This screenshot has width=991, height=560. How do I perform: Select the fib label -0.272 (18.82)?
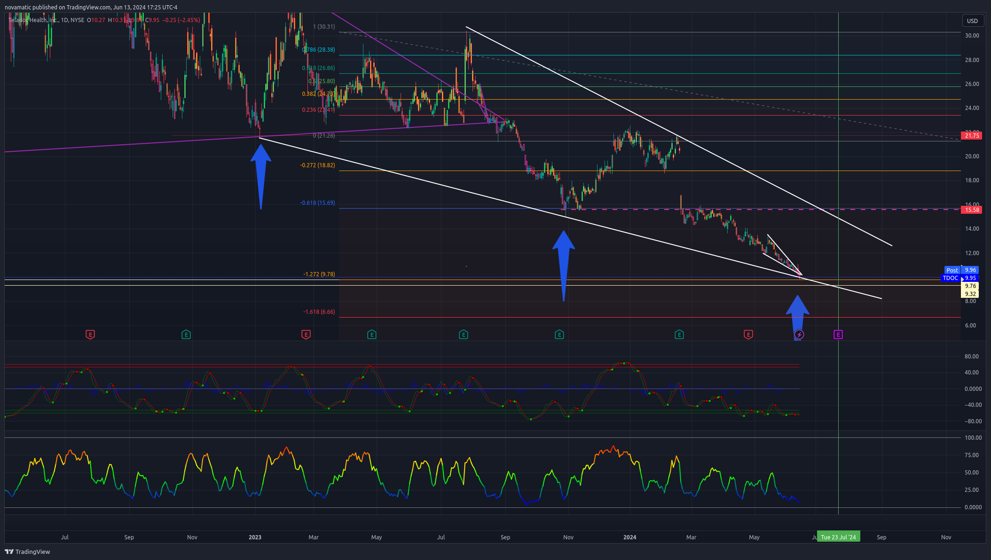(318, 165)
